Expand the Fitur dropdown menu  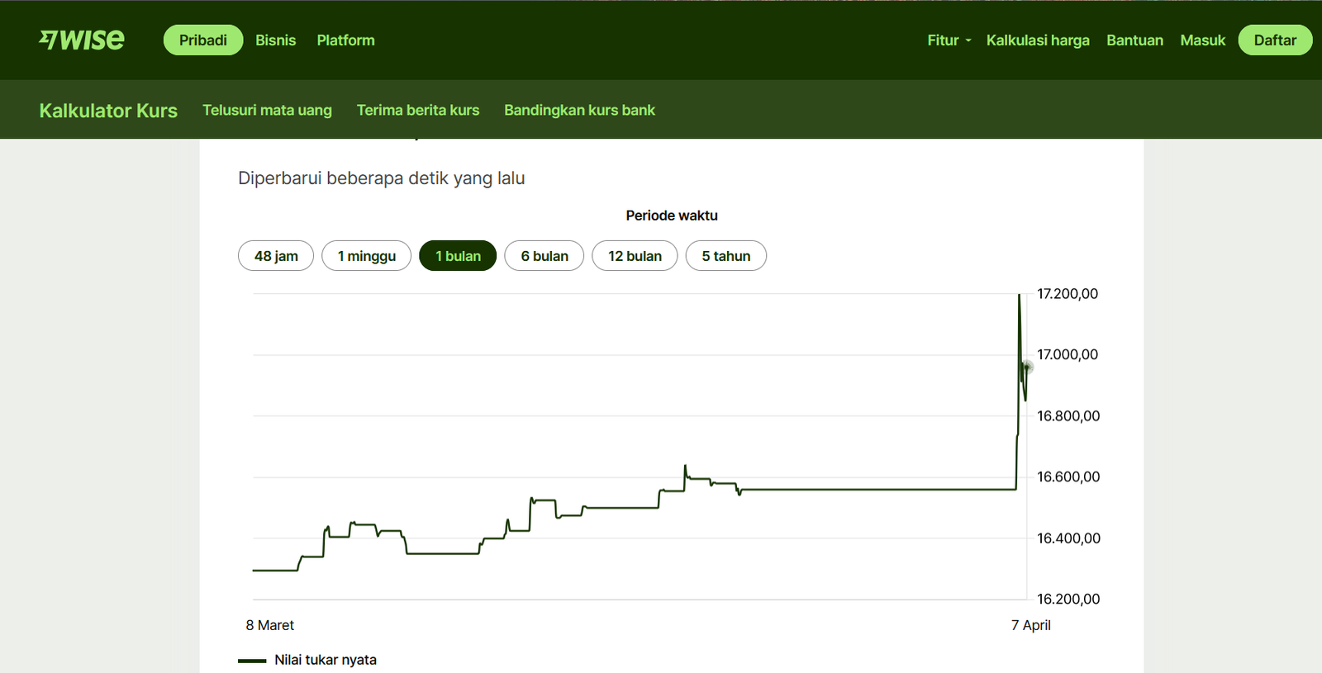[x=949, y=40]
